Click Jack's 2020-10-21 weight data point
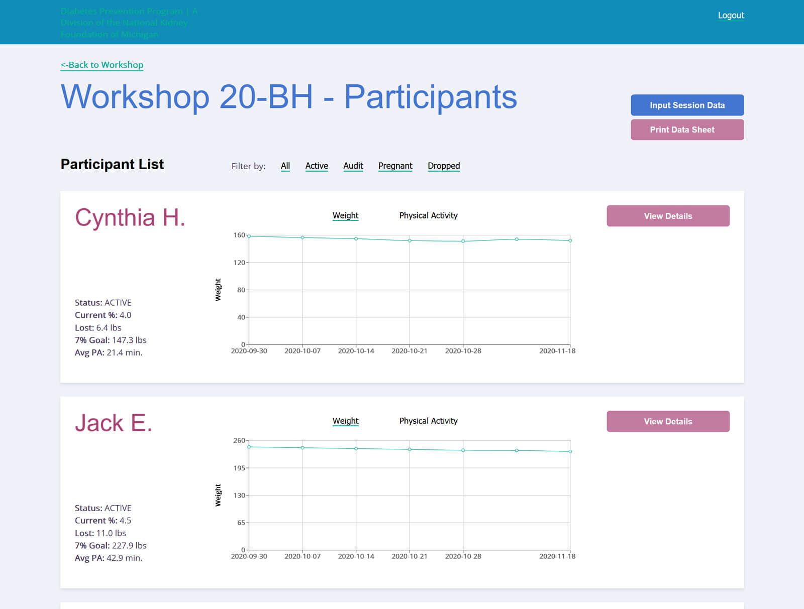The width and height of the screenshot is (804, 609). pos(410,449)
